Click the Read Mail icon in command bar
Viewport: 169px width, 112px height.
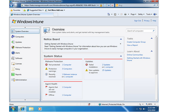point(121,14)
